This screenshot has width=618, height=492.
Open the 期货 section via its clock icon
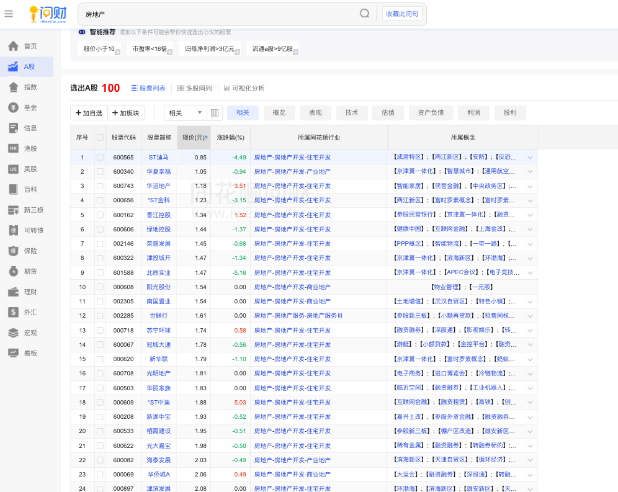(x=27, y=271)
